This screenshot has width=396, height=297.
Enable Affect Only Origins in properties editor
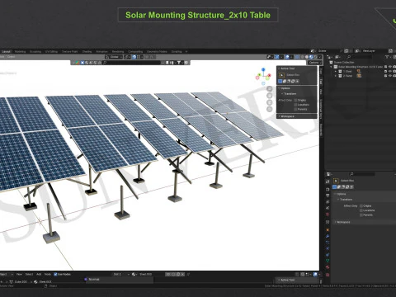coord(361,206)
